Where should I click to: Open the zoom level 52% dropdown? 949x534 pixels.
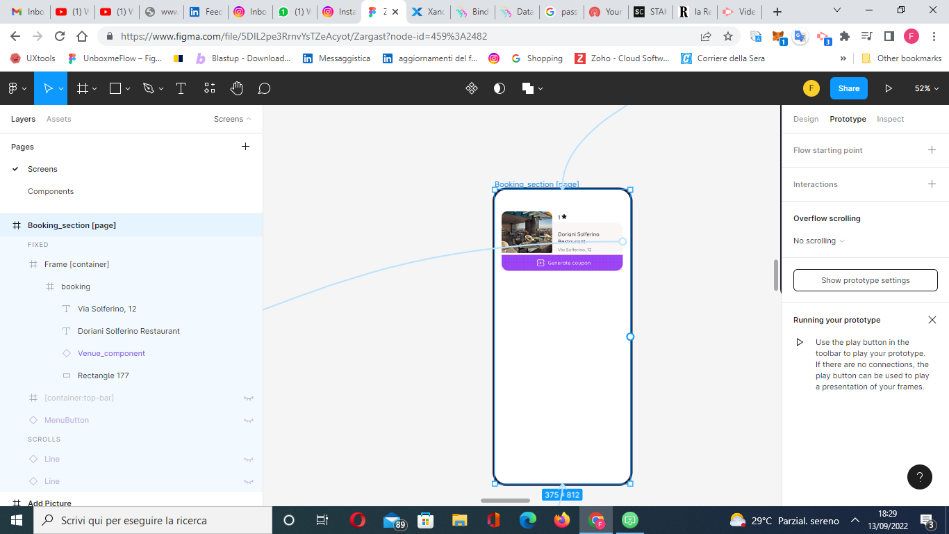point(927,88)
